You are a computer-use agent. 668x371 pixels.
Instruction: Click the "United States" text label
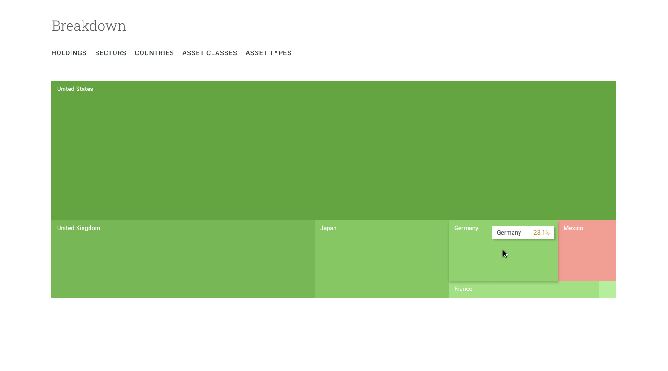[x=75, y=89]
